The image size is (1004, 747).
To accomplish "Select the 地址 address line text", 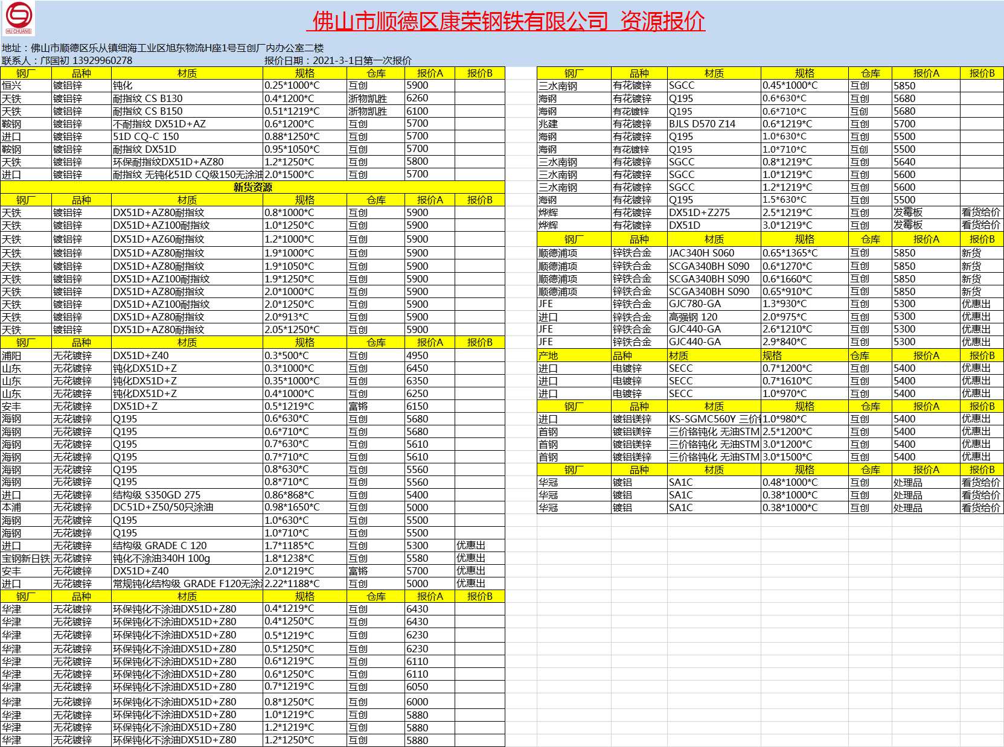I will [x=162, y=48].
